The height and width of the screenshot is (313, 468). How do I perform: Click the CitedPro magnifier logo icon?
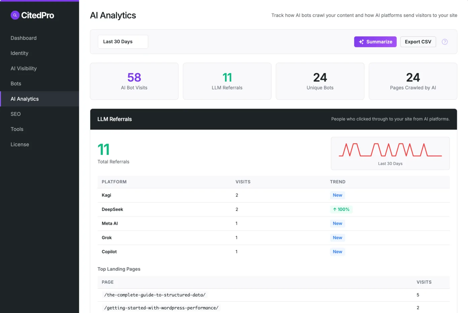15,15
